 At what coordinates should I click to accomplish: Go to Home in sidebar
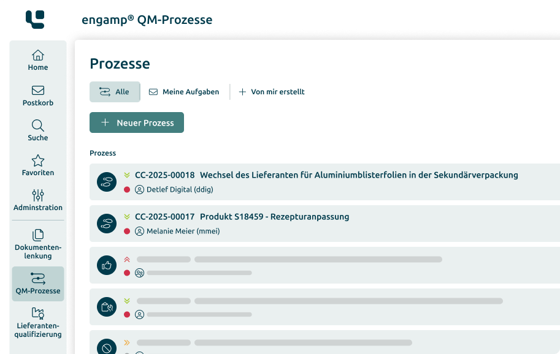38,60
